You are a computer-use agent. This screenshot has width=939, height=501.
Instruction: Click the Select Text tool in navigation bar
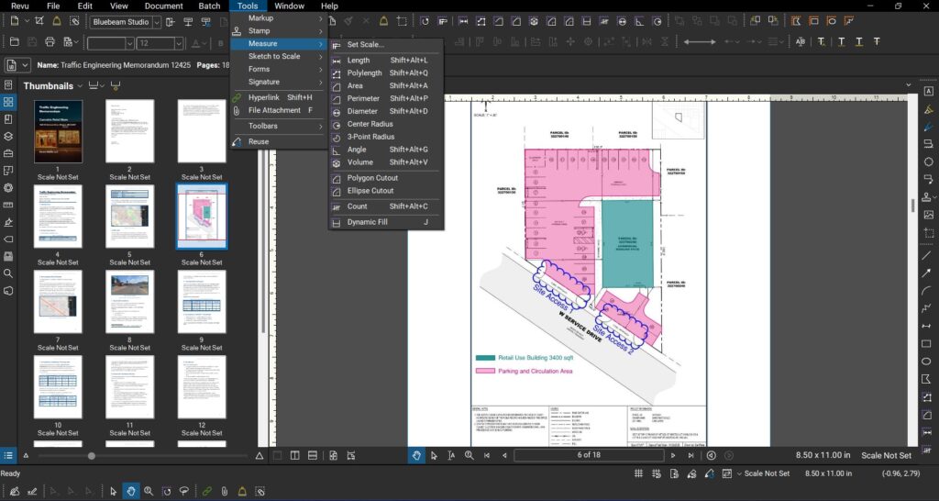pyautogui.click(x=451, y=455)
